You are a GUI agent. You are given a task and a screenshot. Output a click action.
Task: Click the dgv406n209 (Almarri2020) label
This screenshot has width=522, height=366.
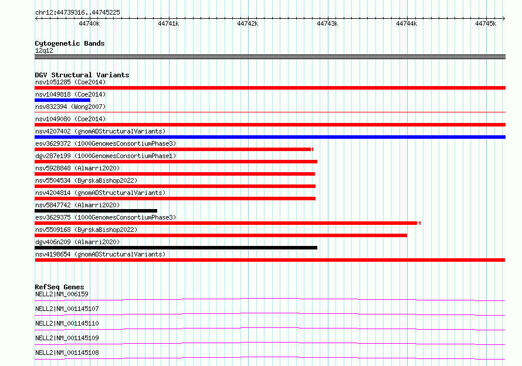[77, 242]
